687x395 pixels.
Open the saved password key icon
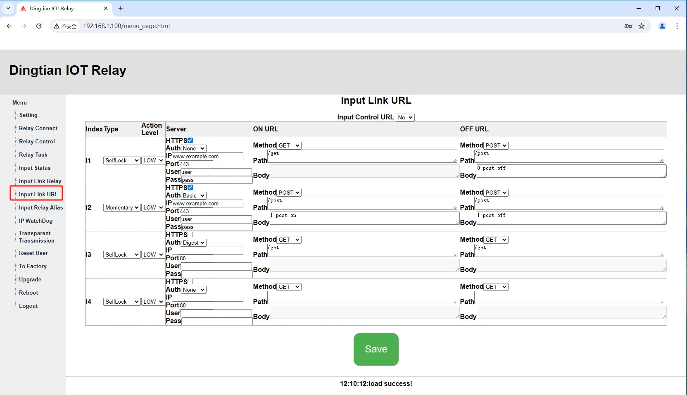[x=628, y=26]
